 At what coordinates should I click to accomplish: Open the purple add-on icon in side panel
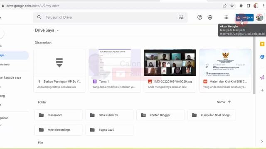coord(262,77)
